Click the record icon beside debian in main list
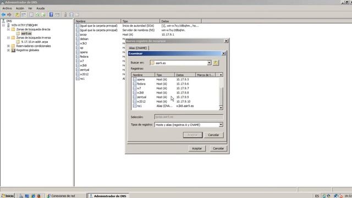 [x=78, y=39]
